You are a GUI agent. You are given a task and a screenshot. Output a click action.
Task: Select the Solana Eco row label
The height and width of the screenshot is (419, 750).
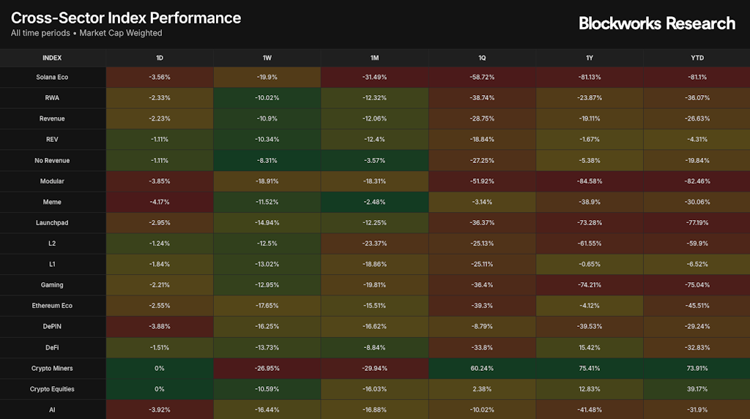point(52,77)
